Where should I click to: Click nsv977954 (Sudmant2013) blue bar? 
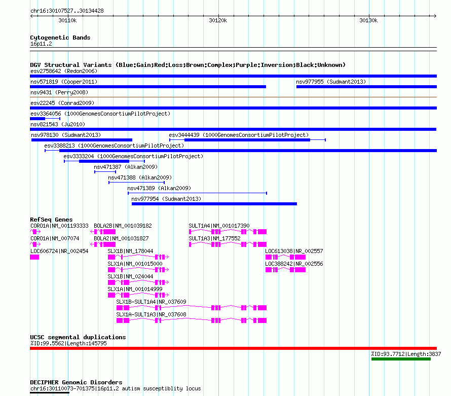(214, 204)
